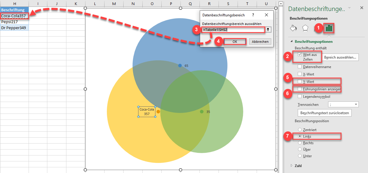Click the vertical spreadsheet scrollbar track

point(281,89)
